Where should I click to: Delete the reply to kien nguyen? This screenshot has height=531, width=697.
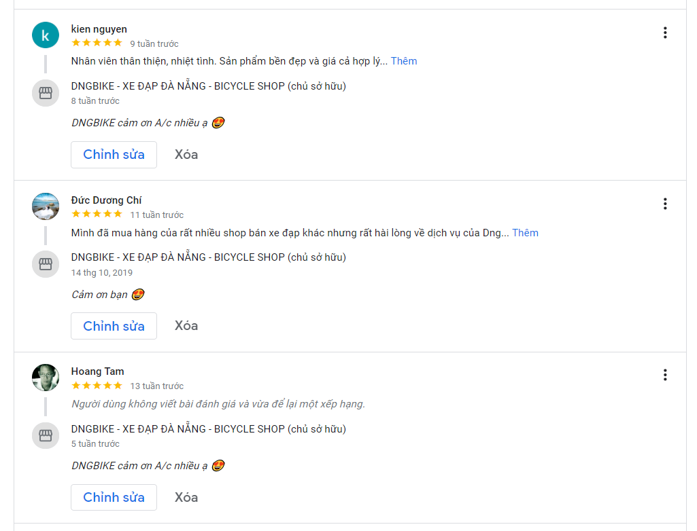tap(186, 155)
